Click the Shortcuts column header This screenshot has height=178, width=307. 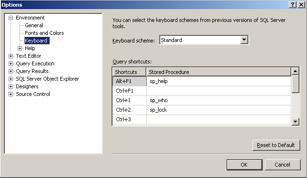pyautogui.click(x=129, y=72)
